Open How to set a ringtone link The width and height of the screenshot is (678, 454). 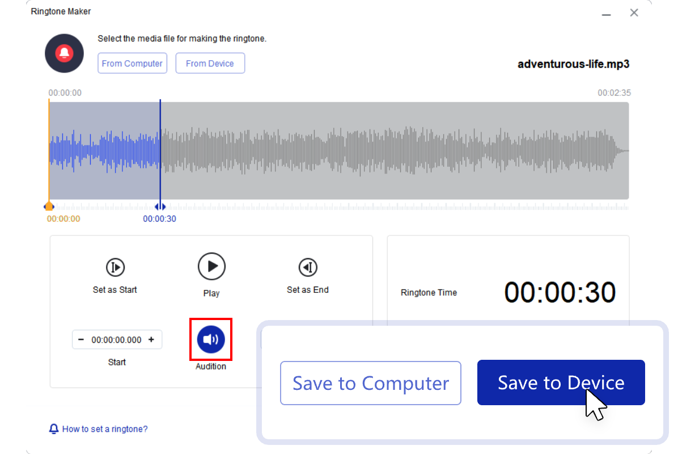point(105,429)
